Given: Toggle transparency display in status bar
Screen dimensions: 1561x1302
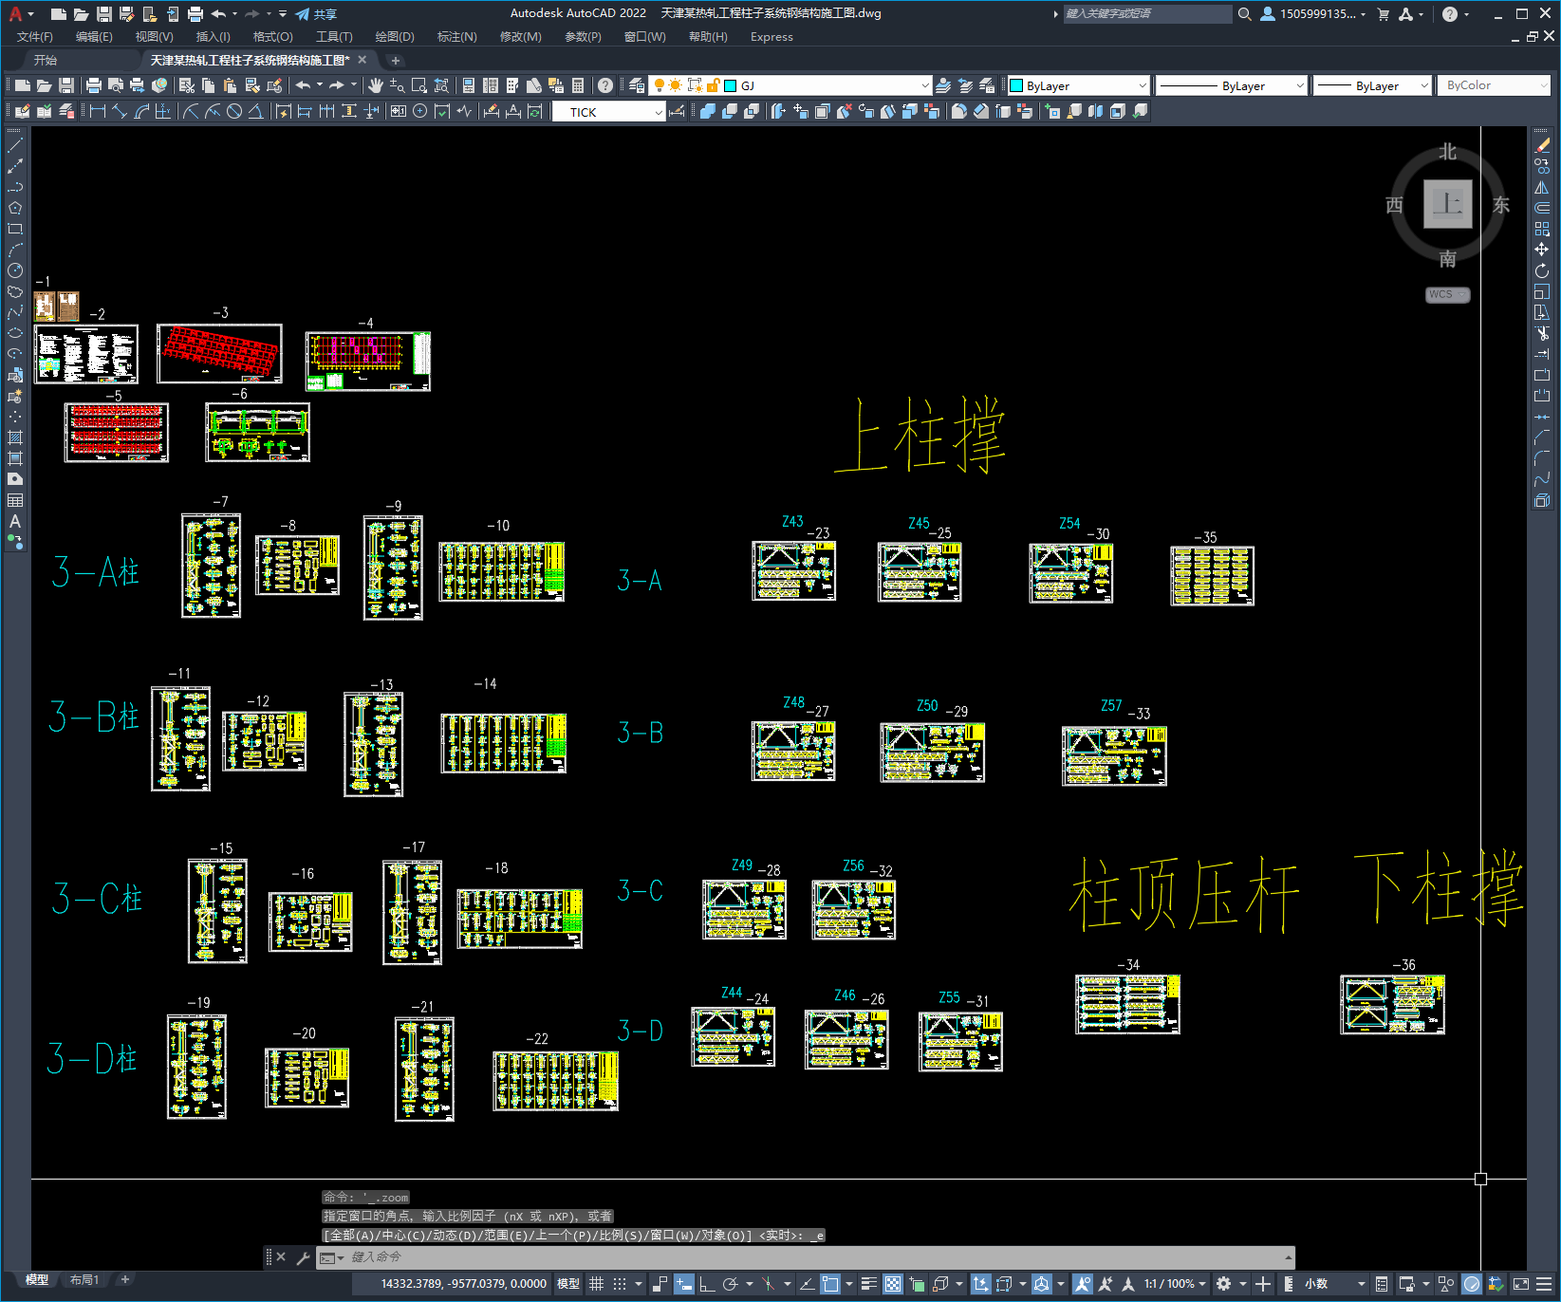Looking at the screenshot, I should pyautogui.click(x=893, y=1284).
